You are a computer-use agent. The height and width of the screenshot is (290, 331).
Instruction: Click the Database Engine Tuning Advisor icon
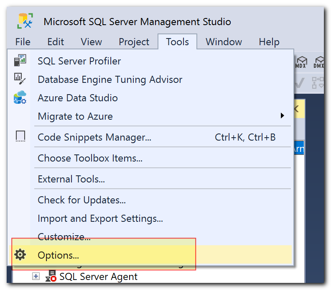pos(20,79)
